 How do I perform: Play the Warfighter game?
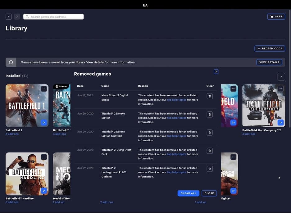[233, 191]
